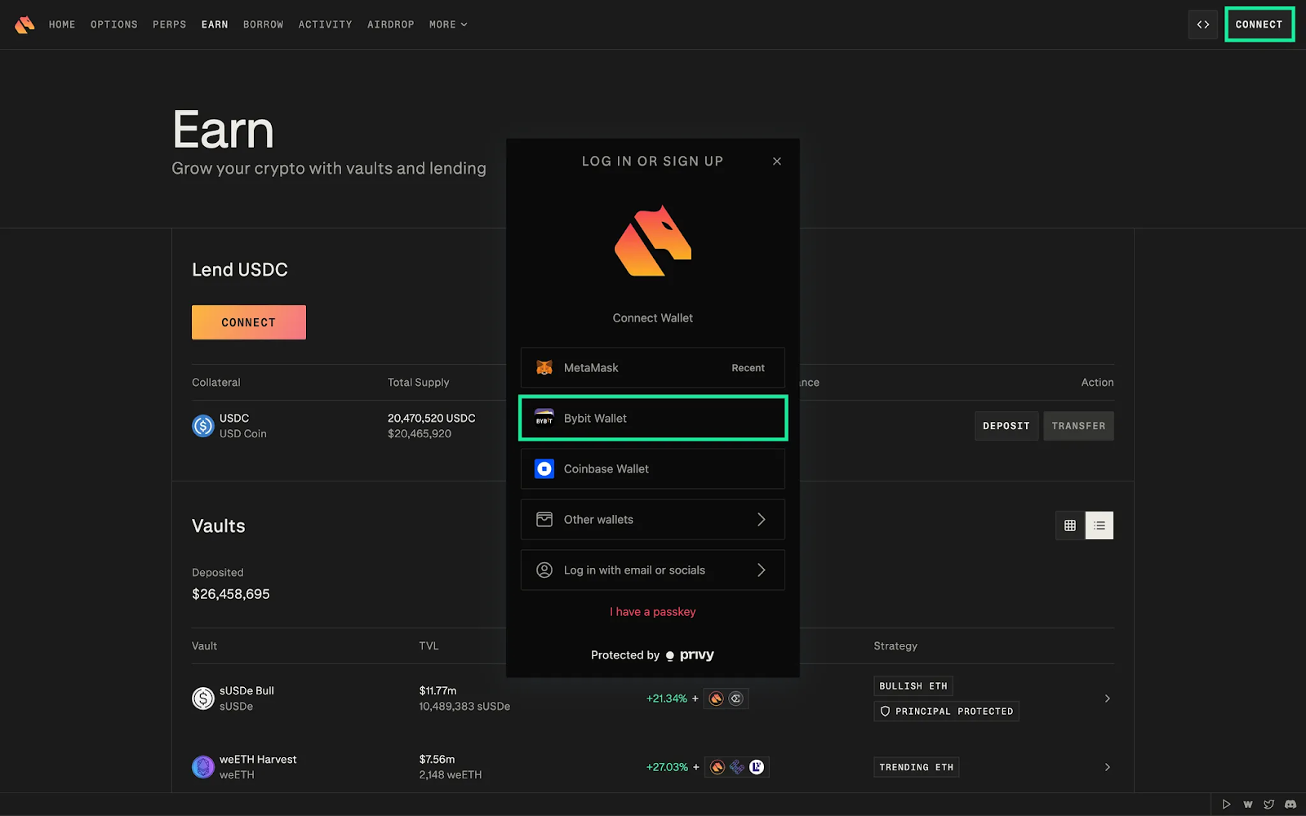Click the $7.56m TVL value
This screenshot has height=816, width=1306.
coord(437,760)
